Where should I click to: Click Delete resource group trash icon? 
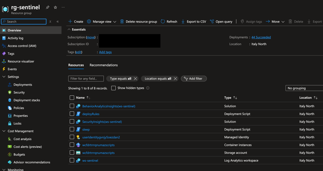coord(122,21)
